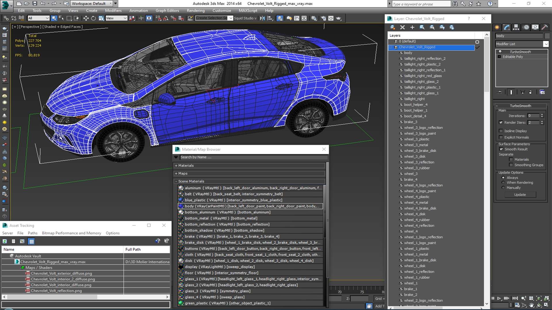Toggle Smooth Result checkbox

click(x=501, y=149)
